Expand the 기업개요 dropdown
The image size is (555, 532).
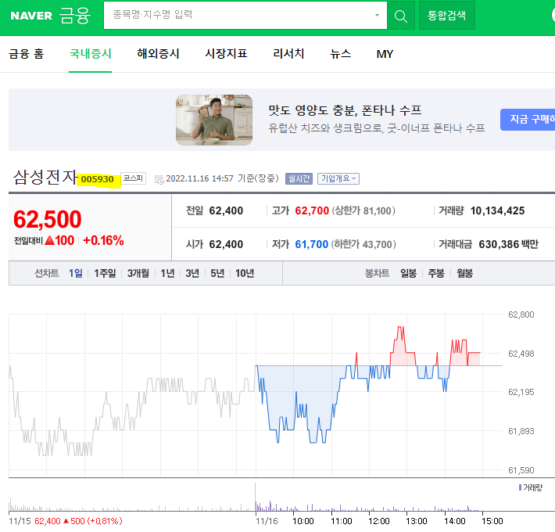(338, 178)
